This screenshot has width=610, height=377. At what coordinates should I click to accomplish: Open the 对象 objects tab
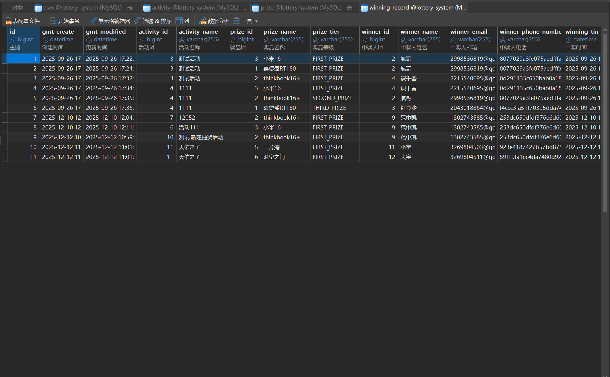[x=18, y=8]
